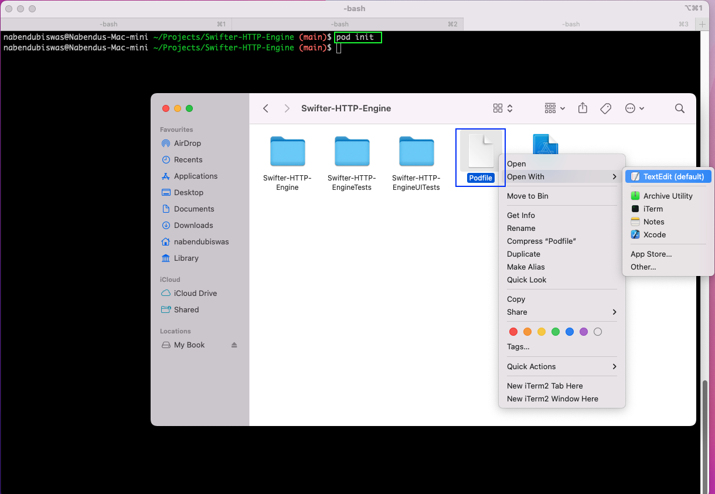
Task: Apply the purple tag color
Action: [584, 332]
